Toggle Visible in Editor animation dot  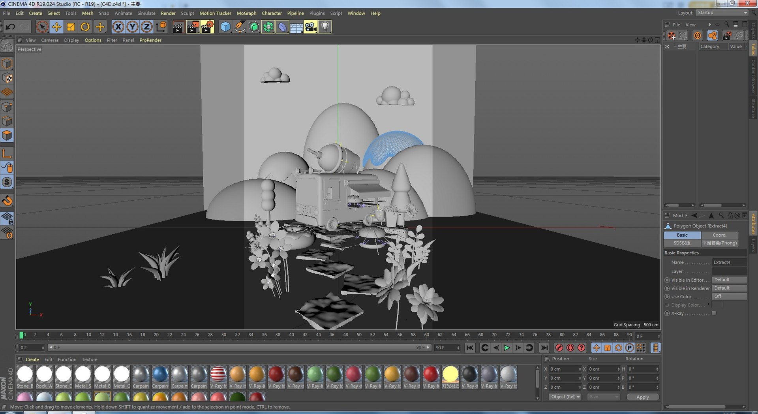667,280
